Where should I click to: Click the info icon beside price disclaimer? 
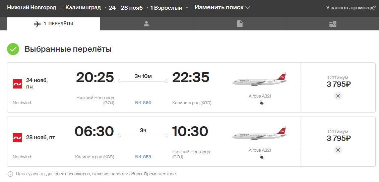[10, 174]
